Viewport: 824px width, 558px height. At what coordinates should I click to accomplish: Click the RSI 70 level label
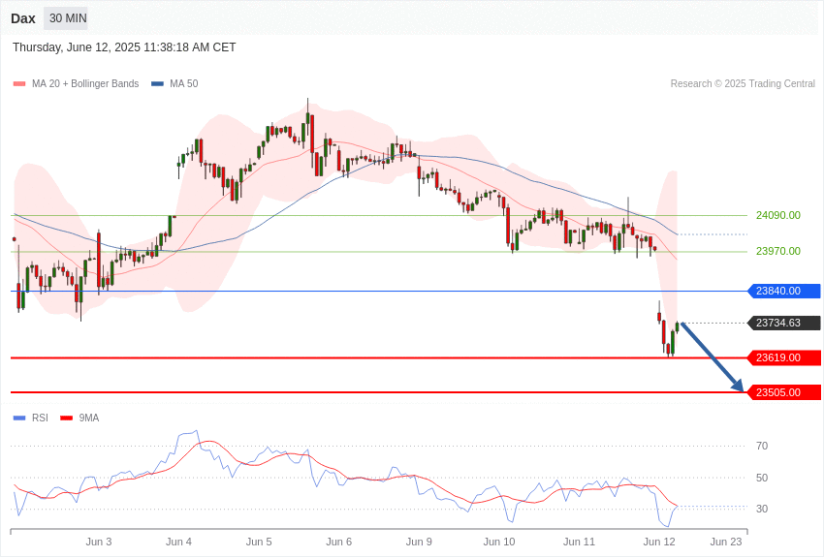[762, 446]
